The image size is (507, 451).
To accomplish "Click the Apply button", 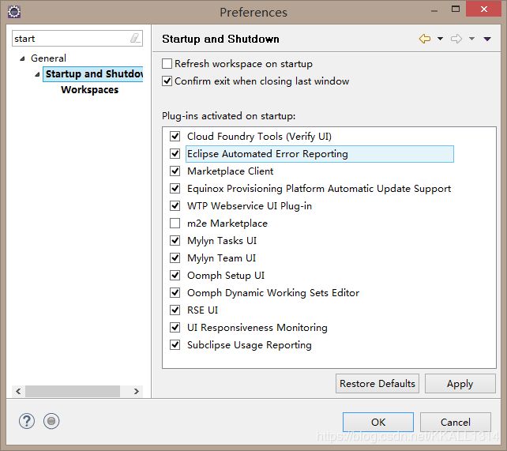I will [x=460, y=383].
